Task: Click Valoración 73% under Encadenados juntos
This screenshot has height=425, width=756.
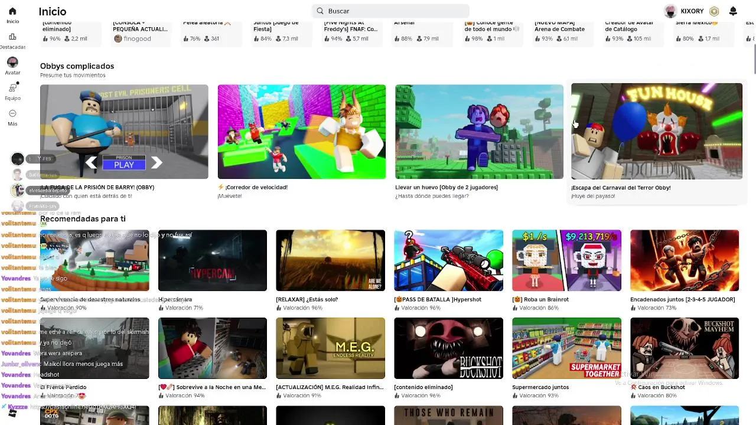Action: tap(654, 308)
